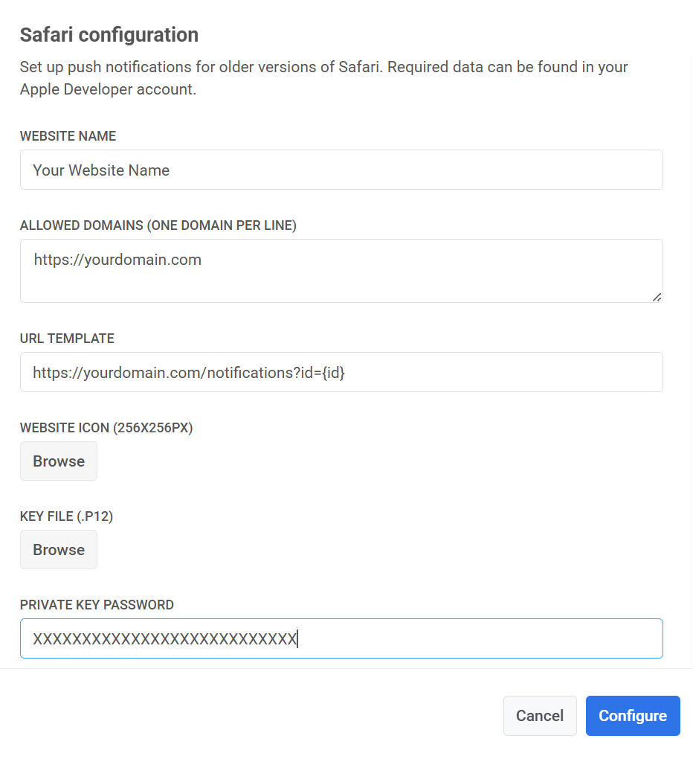The image size is (693, 759).
Task: Click the PRIVATE KEY PASSWORD label
Action: click(97, 604)
